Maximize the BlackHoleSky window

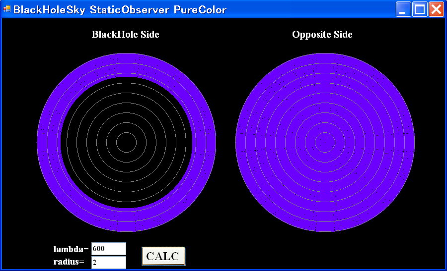click(x=420, y=9)
